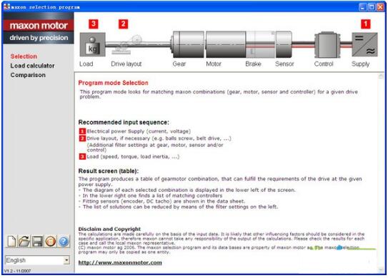Screen dimensions: 388x278
Task: Open the www.maxonmotor.com link
Action: (x=120, y=262)
